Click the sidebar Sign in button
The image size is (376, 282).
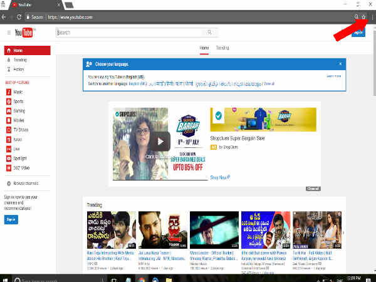[x=11, y=219]
